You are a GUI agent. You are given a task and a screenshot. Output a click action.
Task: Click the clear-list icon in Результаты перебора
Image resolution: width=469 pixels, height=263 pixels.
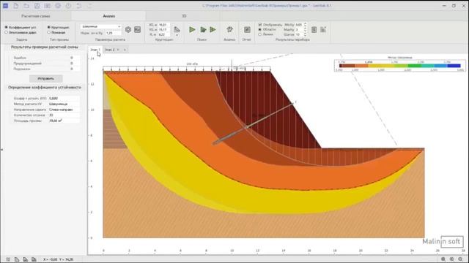click(x=323, y=29)
